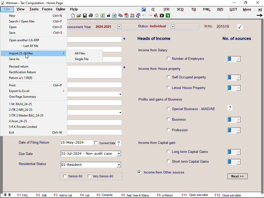Click the Date of Filing Return field
The image size is (264, 198).
coord(77,143)
